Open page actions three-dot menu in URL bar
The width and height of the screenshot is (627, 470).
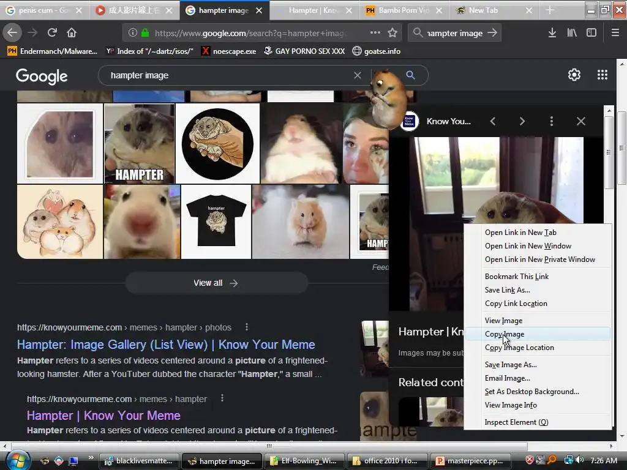point(375,32)
